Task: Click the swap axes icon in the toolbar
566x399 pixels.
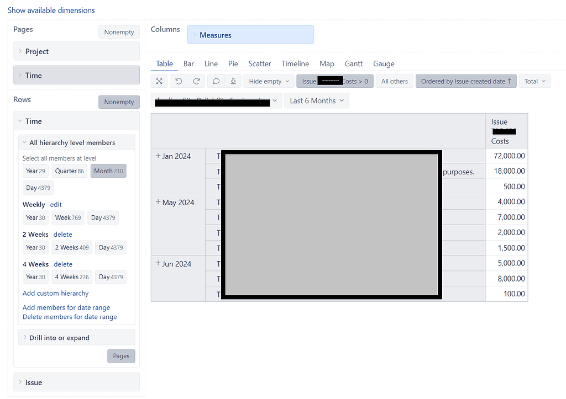Action: (x=159, y=81)
